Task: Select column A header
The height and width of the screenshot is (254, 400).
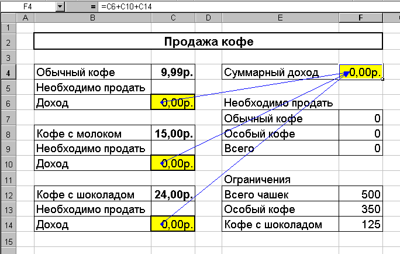Action: [25, 18]
